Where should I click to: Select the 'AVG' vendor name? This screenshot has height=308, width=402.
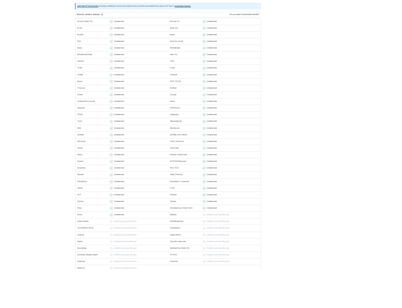(x=79, y=41)
